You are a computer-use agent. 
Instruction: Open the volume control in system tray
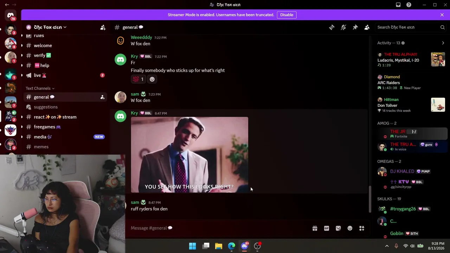[412, 246]
